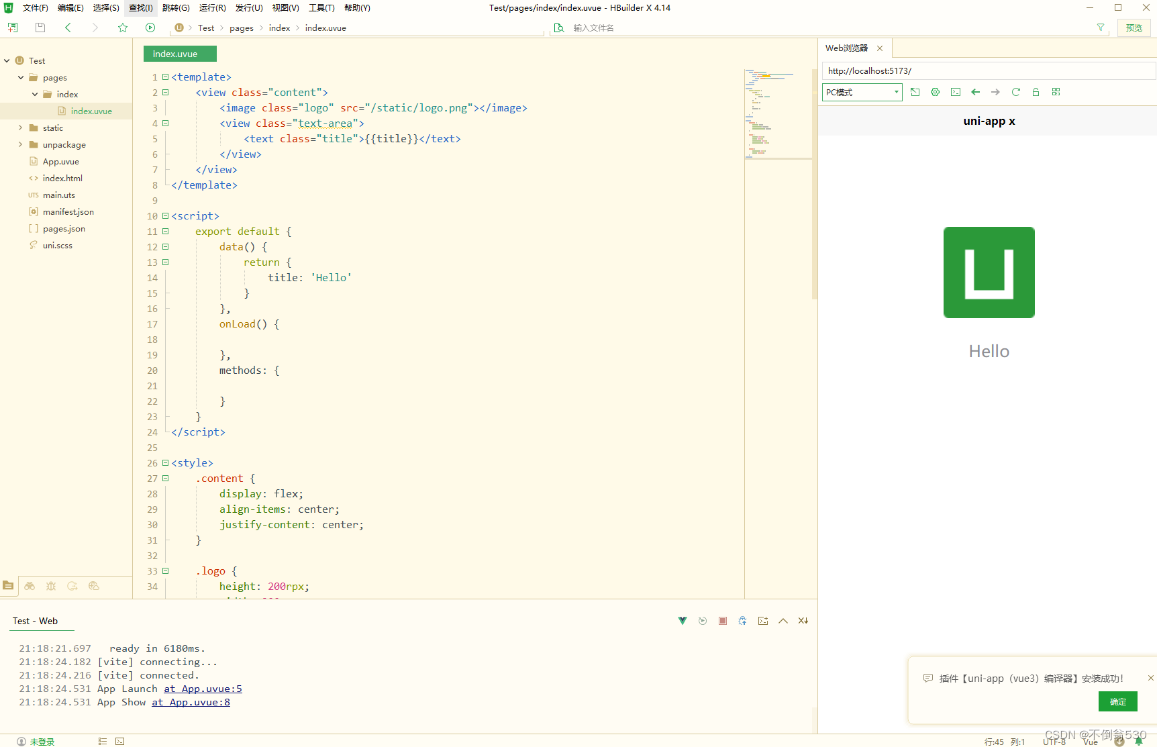This screenshot has width=1157, height=747.
Task: Collapse the console panel with the up chevron
Action: click(783, 621)
